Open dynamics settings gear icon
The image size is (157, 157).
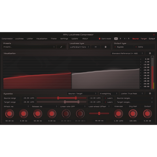(x=150, y=94)
